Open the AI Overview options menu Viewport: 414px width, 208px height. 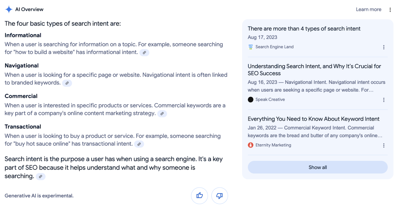tap(390, 9)
